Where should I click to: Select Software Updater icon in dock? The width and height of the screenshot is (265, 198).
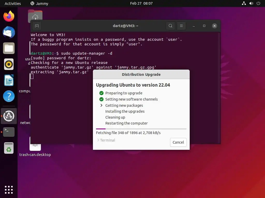(9, 116)
